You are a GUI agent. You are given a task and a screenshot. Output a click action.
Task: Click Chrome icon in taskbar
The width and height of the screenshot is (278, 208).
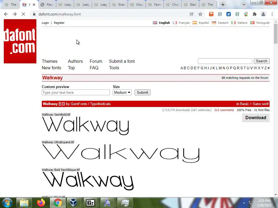click(x=58, y=203)
